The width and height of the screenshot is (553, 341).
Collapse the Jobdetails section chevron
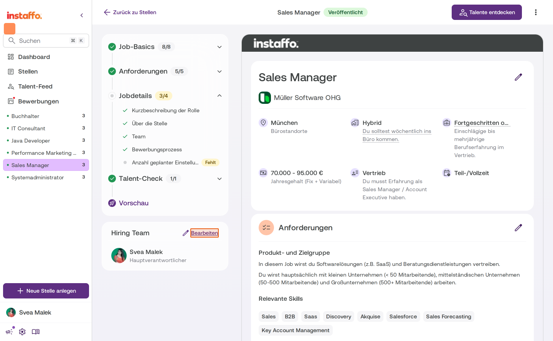click(220, 96)
